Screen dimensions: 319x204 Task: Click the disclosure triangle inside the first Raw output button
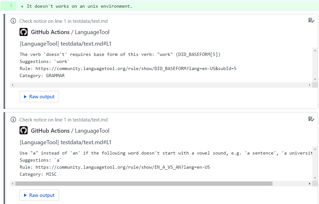tap(26, 96)
